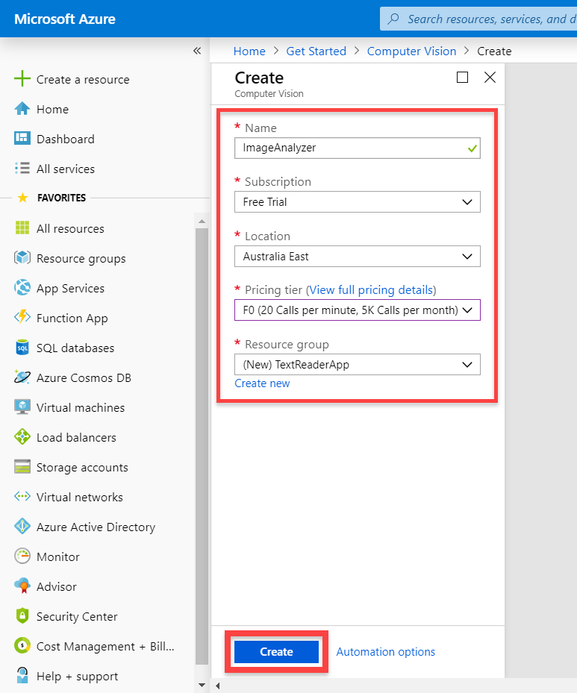This screenshot has height=693, width=577.
Task: Click the horizontal scroll left arrow
Action: pos(218,686)
